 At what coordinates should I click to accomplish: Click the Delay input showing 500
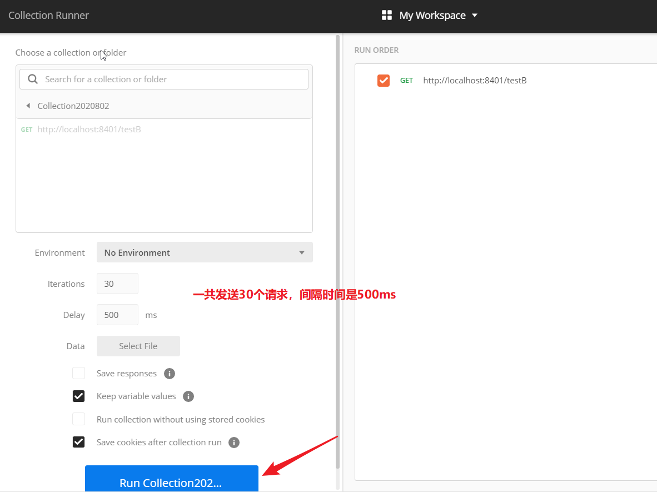pos(117,315)
